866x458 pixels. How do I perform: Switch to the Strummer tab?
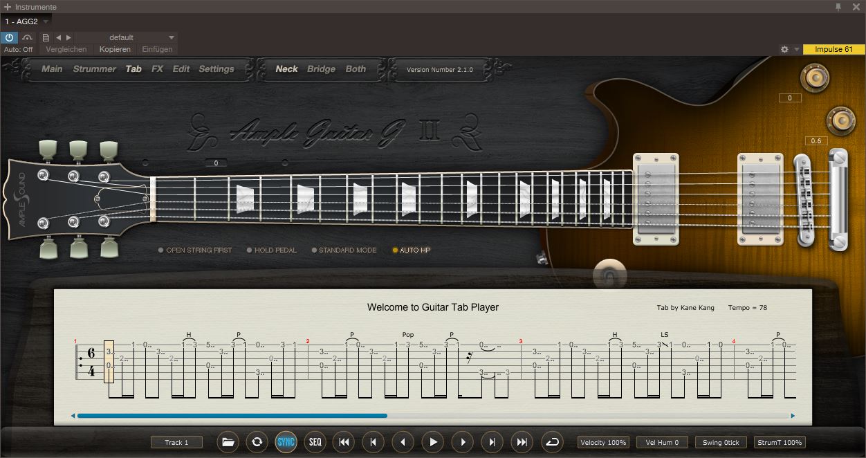[x=95, y=69]
